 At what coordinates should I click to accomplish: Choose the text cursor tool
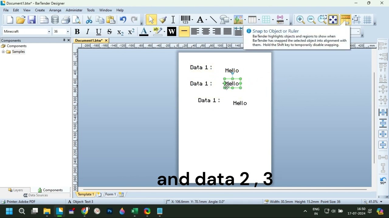(x=173, y=20)
